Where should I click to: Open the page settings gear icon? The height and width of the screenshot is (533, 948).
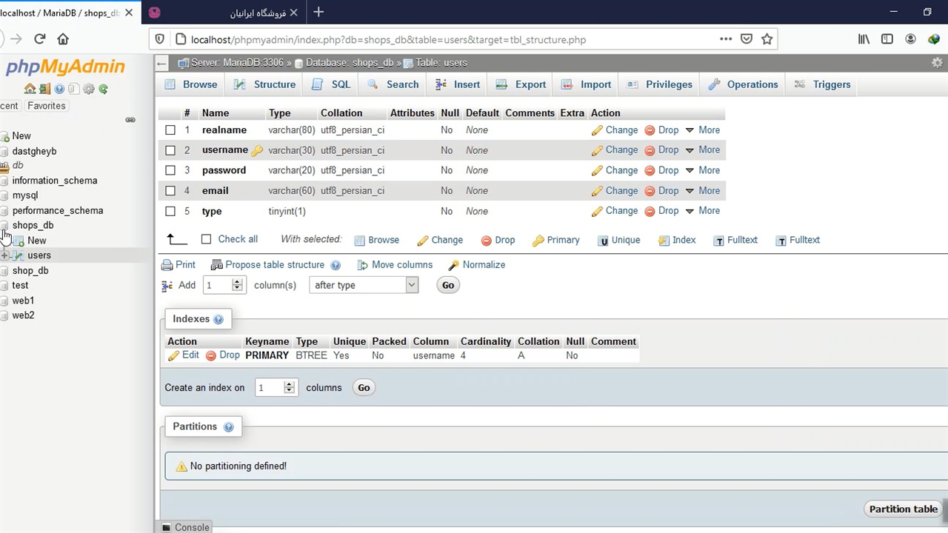[x=937, y=63]
